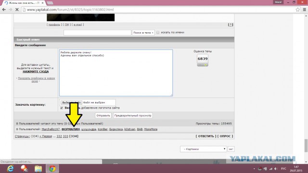The height and width of the screenshot is (173, 308).
Task: Open a new tab next to the yaplakal tab
Action: click(50, 3)
